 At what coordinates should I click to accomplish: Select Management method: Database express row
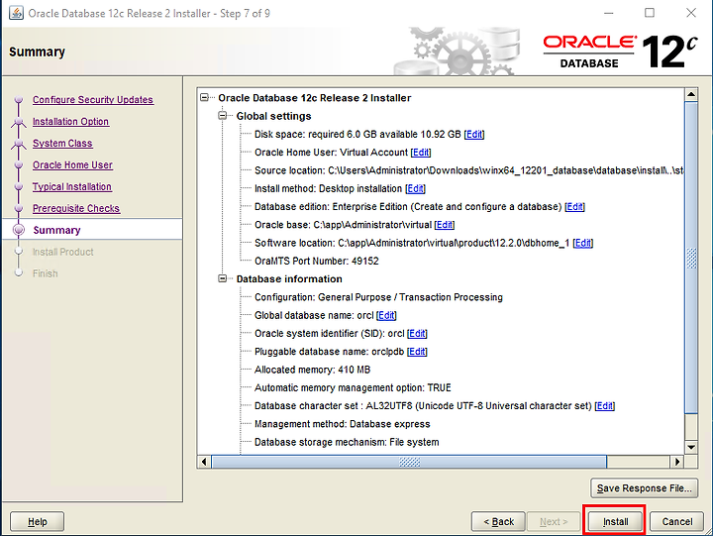coord(342,424)
